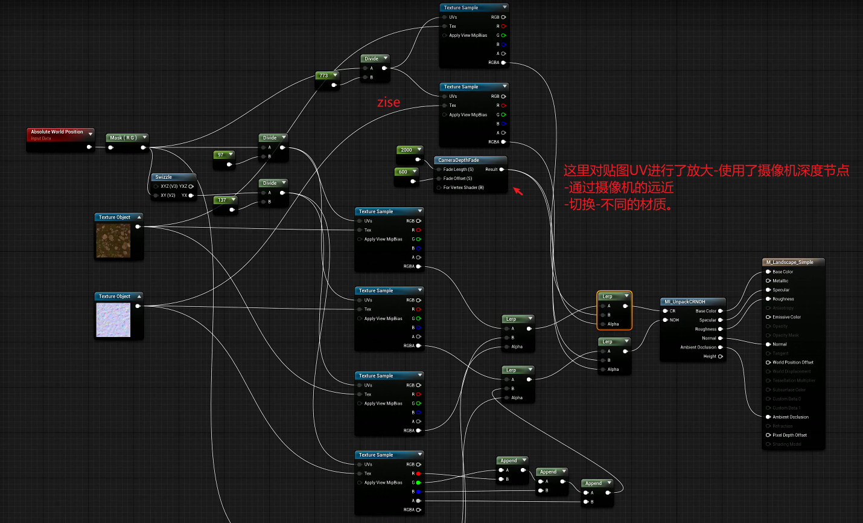Expand the 137 constant node arrow

point(233,200)
